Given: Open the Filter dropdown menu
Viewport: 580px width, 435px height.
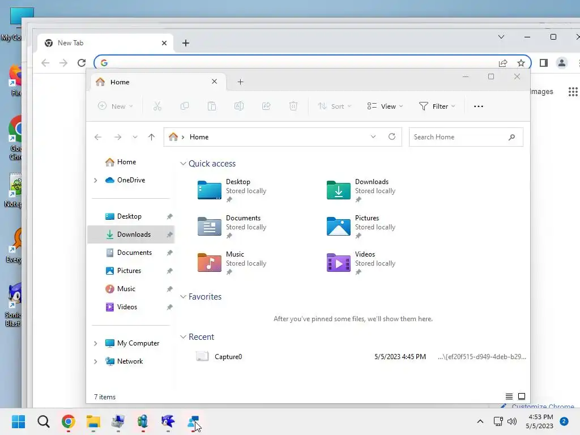Looking at the screenshot, I should [x=437, y=106].
